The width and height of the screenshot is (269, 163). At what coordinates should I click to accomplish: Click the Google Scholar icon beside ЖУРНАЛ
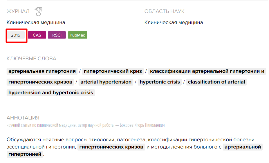(x=39, y=11)
